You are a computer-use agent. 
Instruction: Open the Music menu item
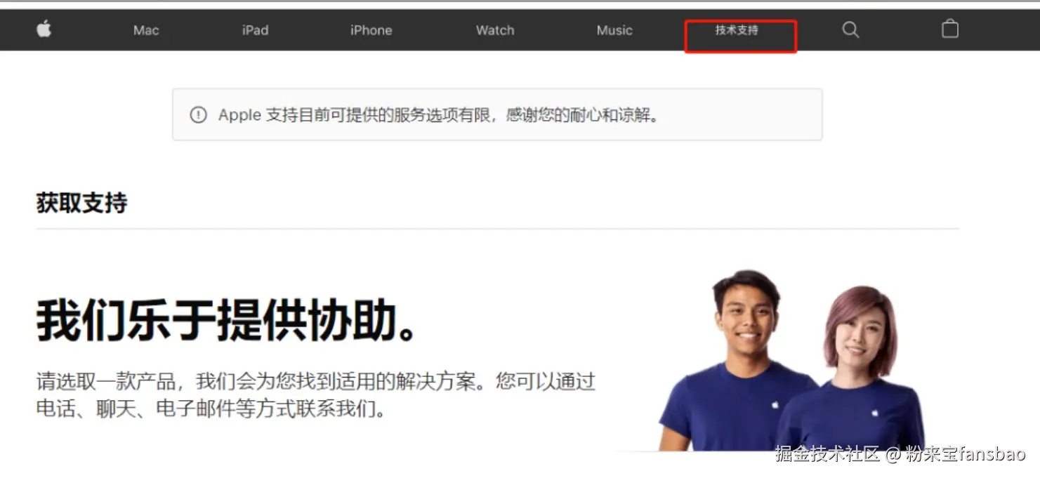[x=614, y=30]
